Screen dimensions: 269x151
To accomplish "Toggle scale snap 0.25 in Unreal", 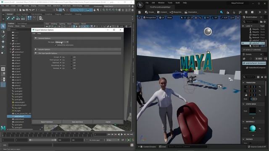I will pos(224,18).
